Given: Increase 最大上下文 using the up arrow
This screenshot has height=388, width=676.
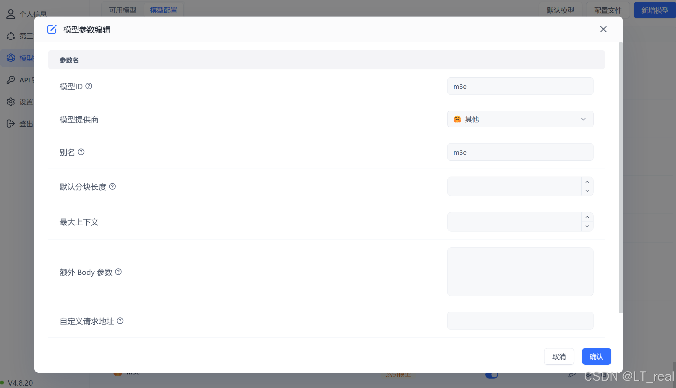Looking at the screenshot, I should pyautogui.click(x=587, y=217).
